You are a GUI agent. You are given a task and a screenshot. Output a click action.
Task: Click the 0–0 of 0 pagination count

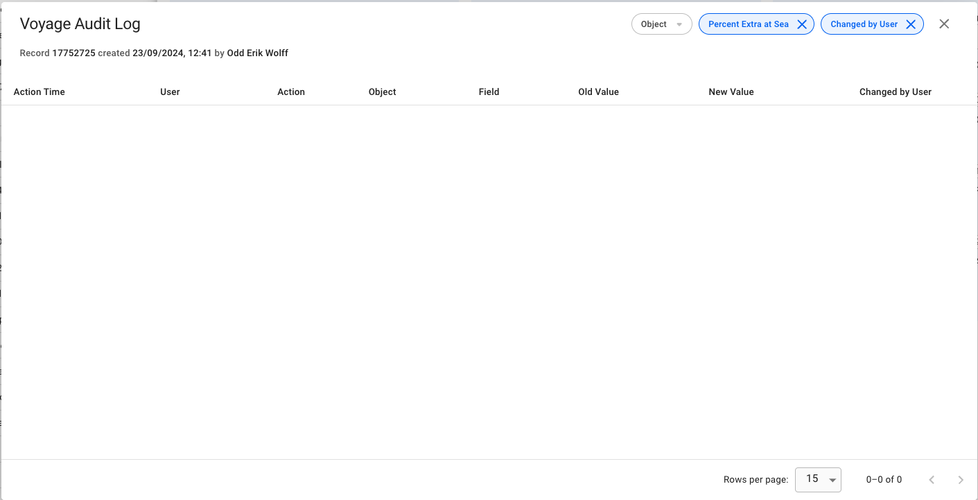884,480
